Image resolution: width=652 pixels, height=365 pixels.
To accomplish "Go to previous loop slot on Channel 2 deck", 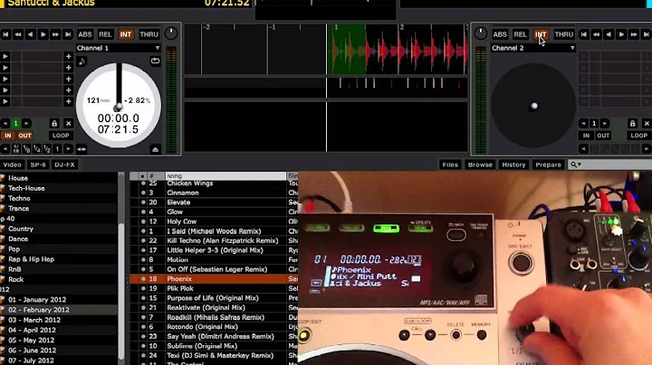I will [x=583, y=124].
